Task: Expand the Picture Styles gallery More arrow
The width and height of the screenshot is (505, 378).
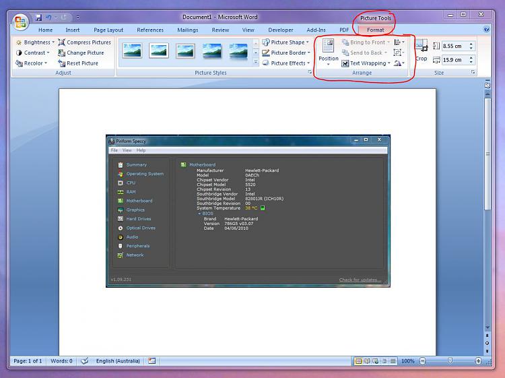Action: tap(256, 61)
